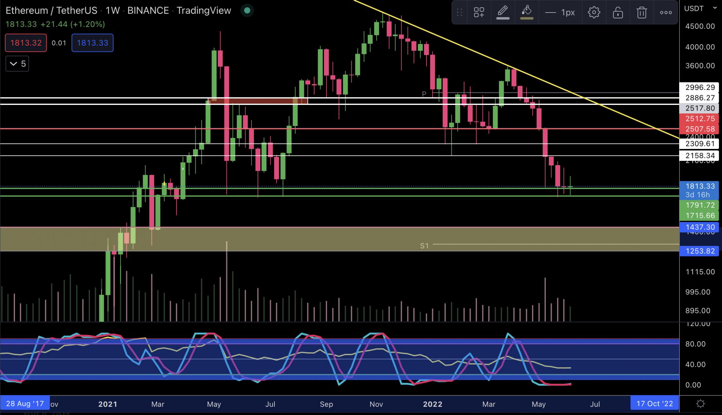This screenshot has width=722, height=415.
Task: Select the olive demand zone band
Action: pyautogui.click(x=340, y=239)
